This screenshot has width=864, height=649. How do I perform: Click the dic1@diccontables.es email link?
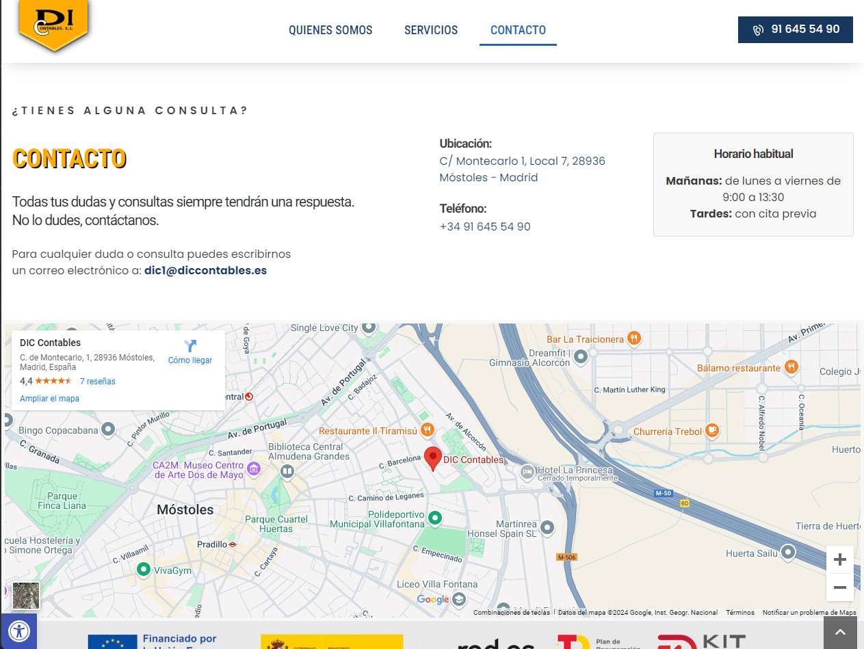(205, 270)
